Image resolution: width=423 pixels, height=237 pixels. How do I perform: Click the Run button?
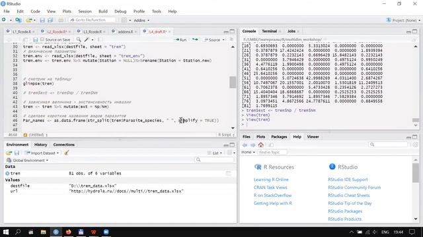pos(180,39)
